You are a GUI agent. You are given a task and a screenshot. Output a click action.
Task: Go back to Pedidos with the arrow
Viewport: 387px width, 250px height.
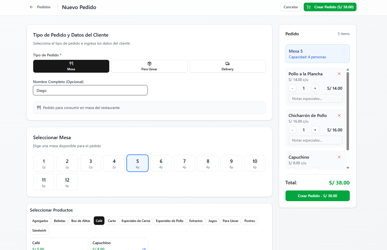click(31, 7)
